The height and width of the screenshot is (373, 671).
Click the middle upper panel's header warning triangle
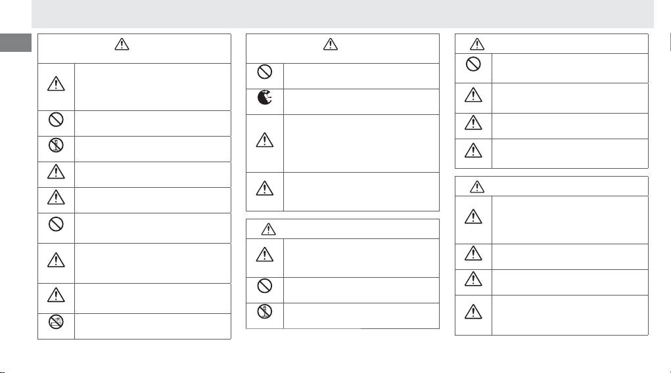click(331, 45)
